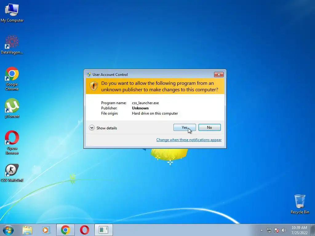Select the Opera Browser desktop shortcut
Viewport: 315px width, 236px height.
12,143
